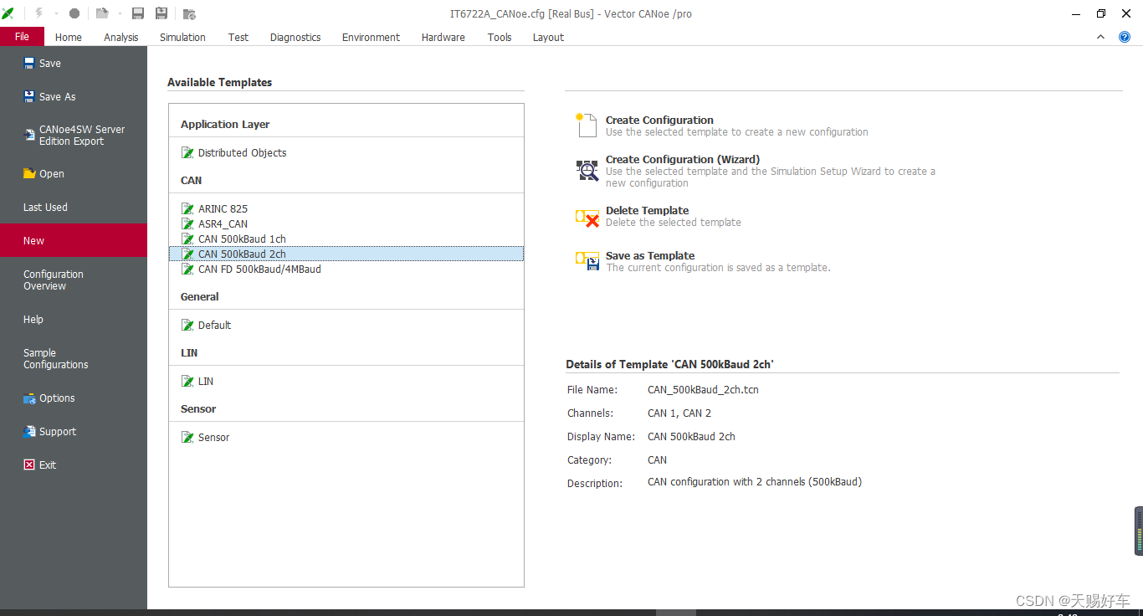The width and height of the screenshot is (1143, 616).
Task: Click the Open configuration folder icon in title bar
Action: pyautogui.click(x=102, y=13)
